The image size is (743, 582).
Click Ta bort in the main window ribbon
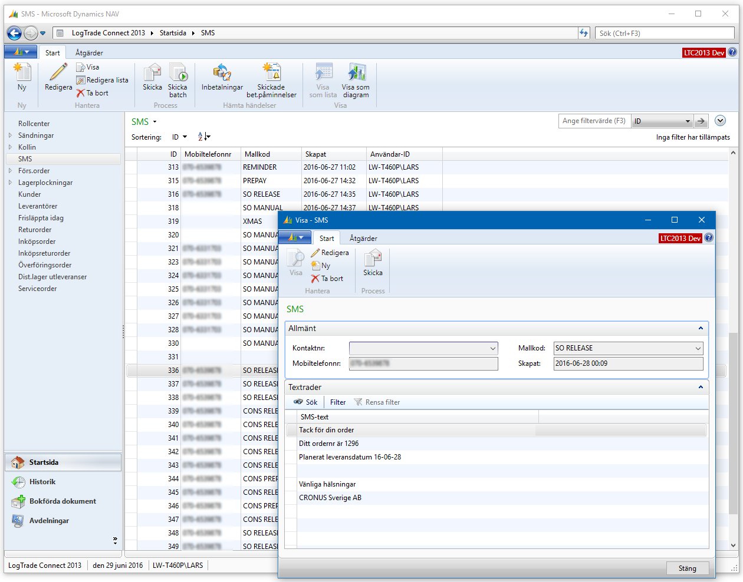(x=93, y=93)
